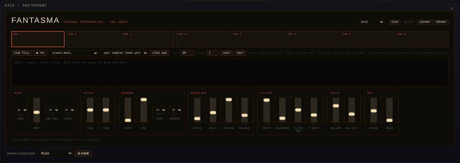Select Pad 8
460x163 pixels.
(x=422, y=39)
